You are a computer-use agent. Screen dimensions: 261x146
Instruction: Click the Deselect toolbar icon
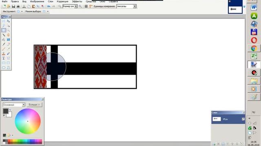click(43, 6)
